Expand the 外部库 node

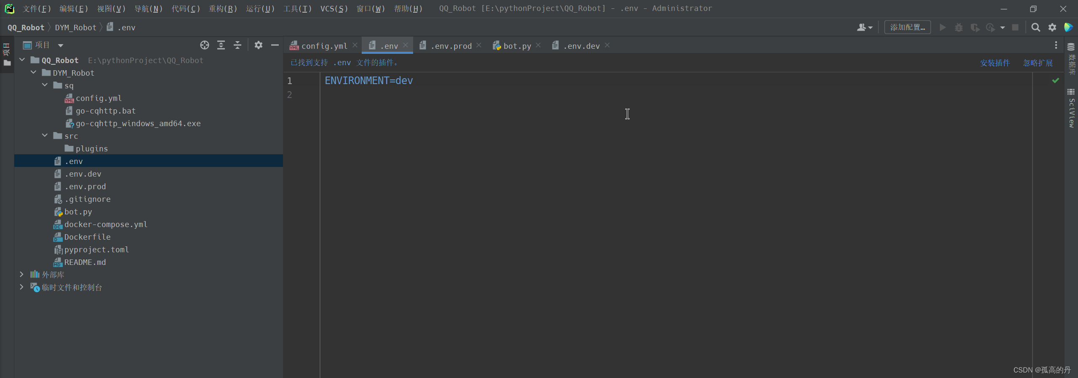(x=22, y=275)
